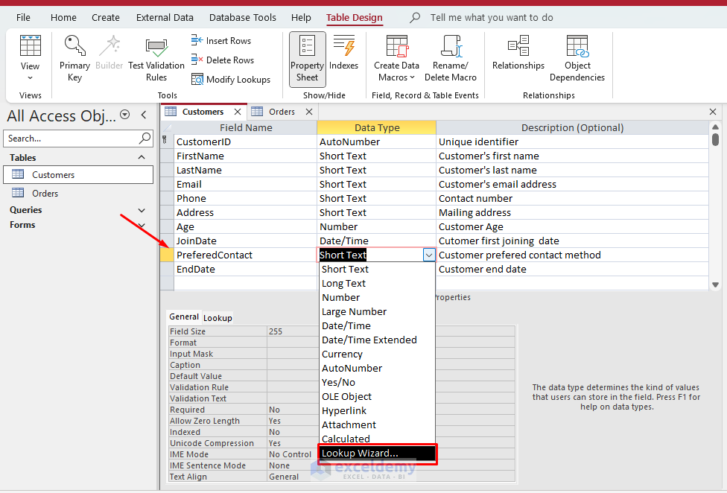
Task: Click the JoinDate data type cell
Action: coord(376,241)
